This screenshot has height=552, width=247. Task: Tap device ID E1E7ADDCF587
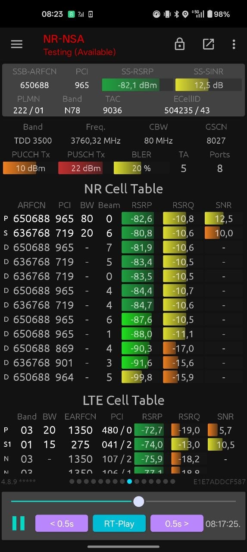tap(219, 481)
